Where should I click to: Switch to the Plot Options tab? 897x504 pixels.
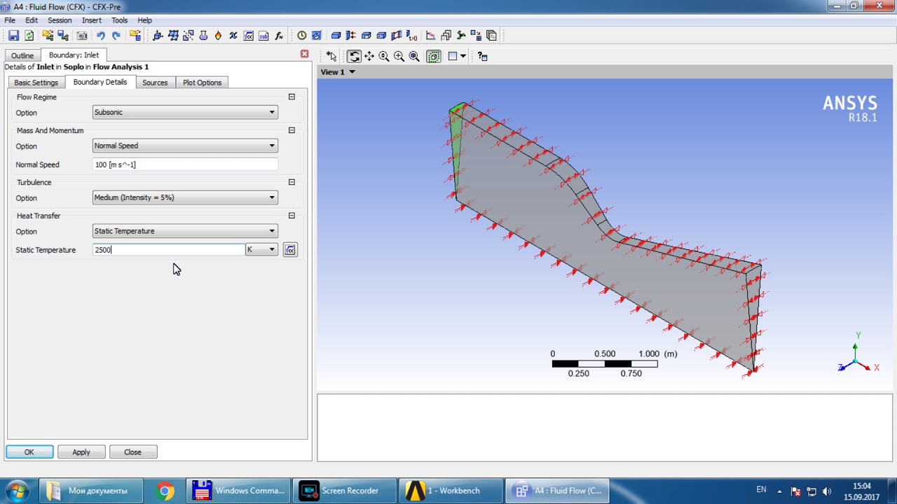click(202, 83)
